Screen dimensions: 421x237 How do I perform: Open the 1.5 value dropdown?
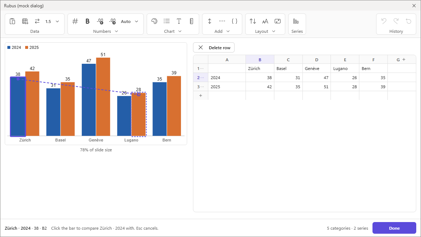coord(52,22)
